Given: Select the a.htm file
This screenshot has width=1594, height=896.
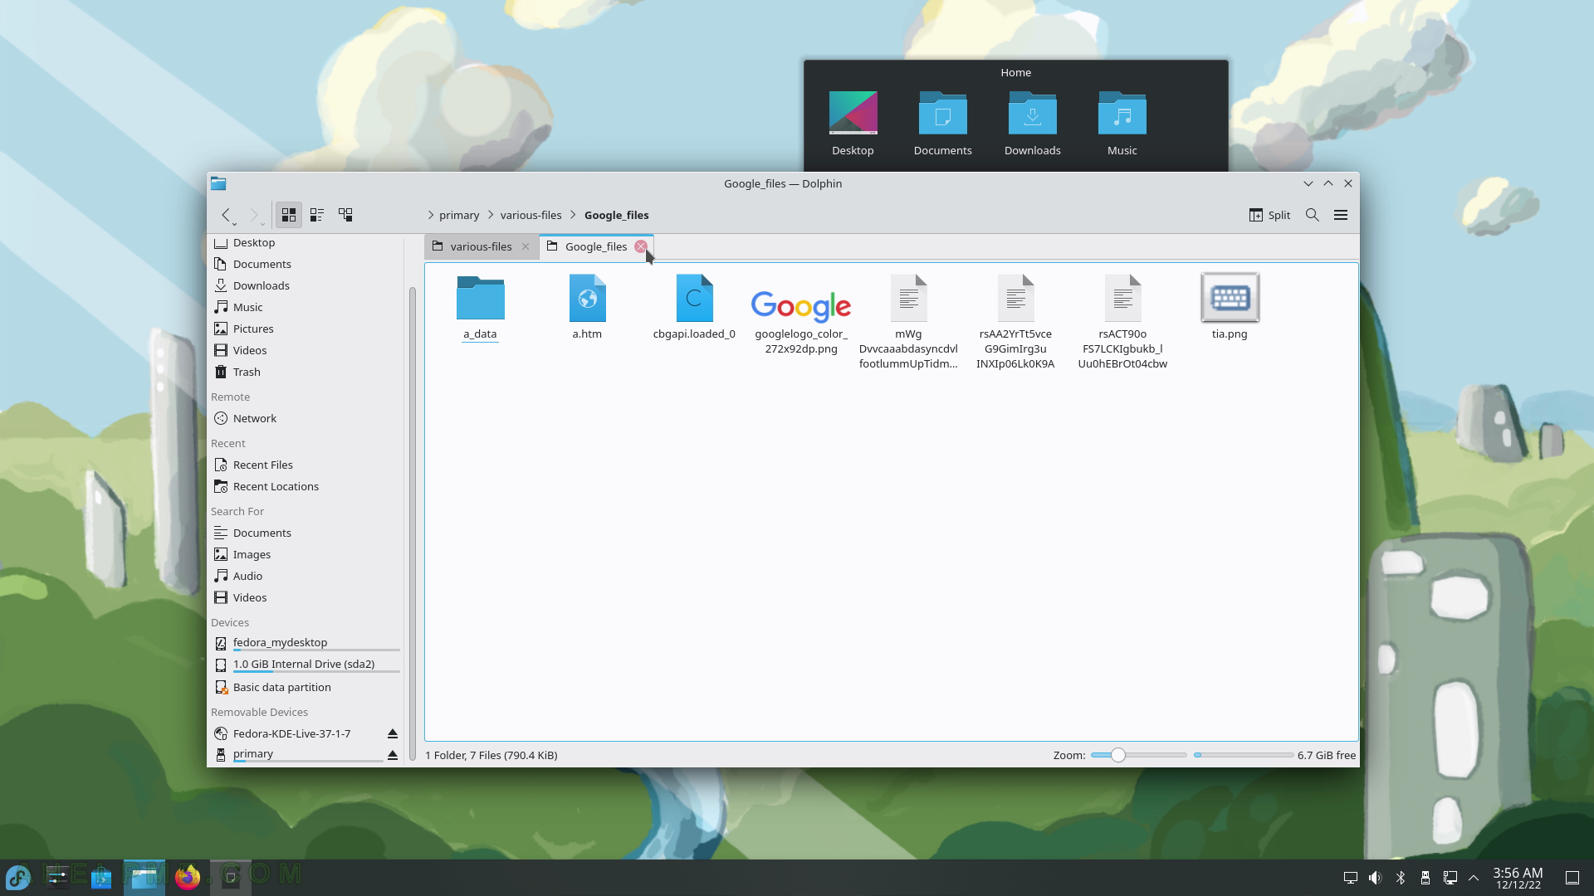Looking at the screenshot, I should tap(587, 307).
